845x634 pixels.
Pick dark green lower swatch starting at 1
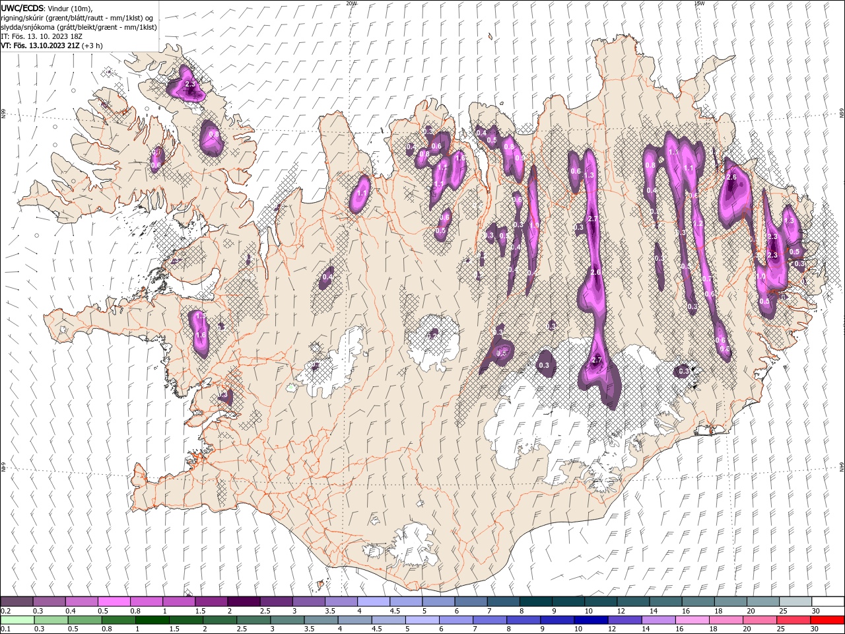pos(152,620)
